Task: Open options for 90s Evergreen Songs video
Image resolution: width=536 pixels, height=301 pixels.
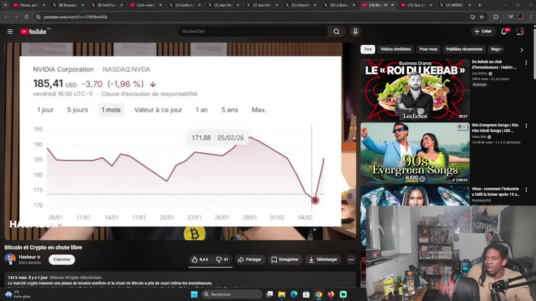Action: [526, 126]
